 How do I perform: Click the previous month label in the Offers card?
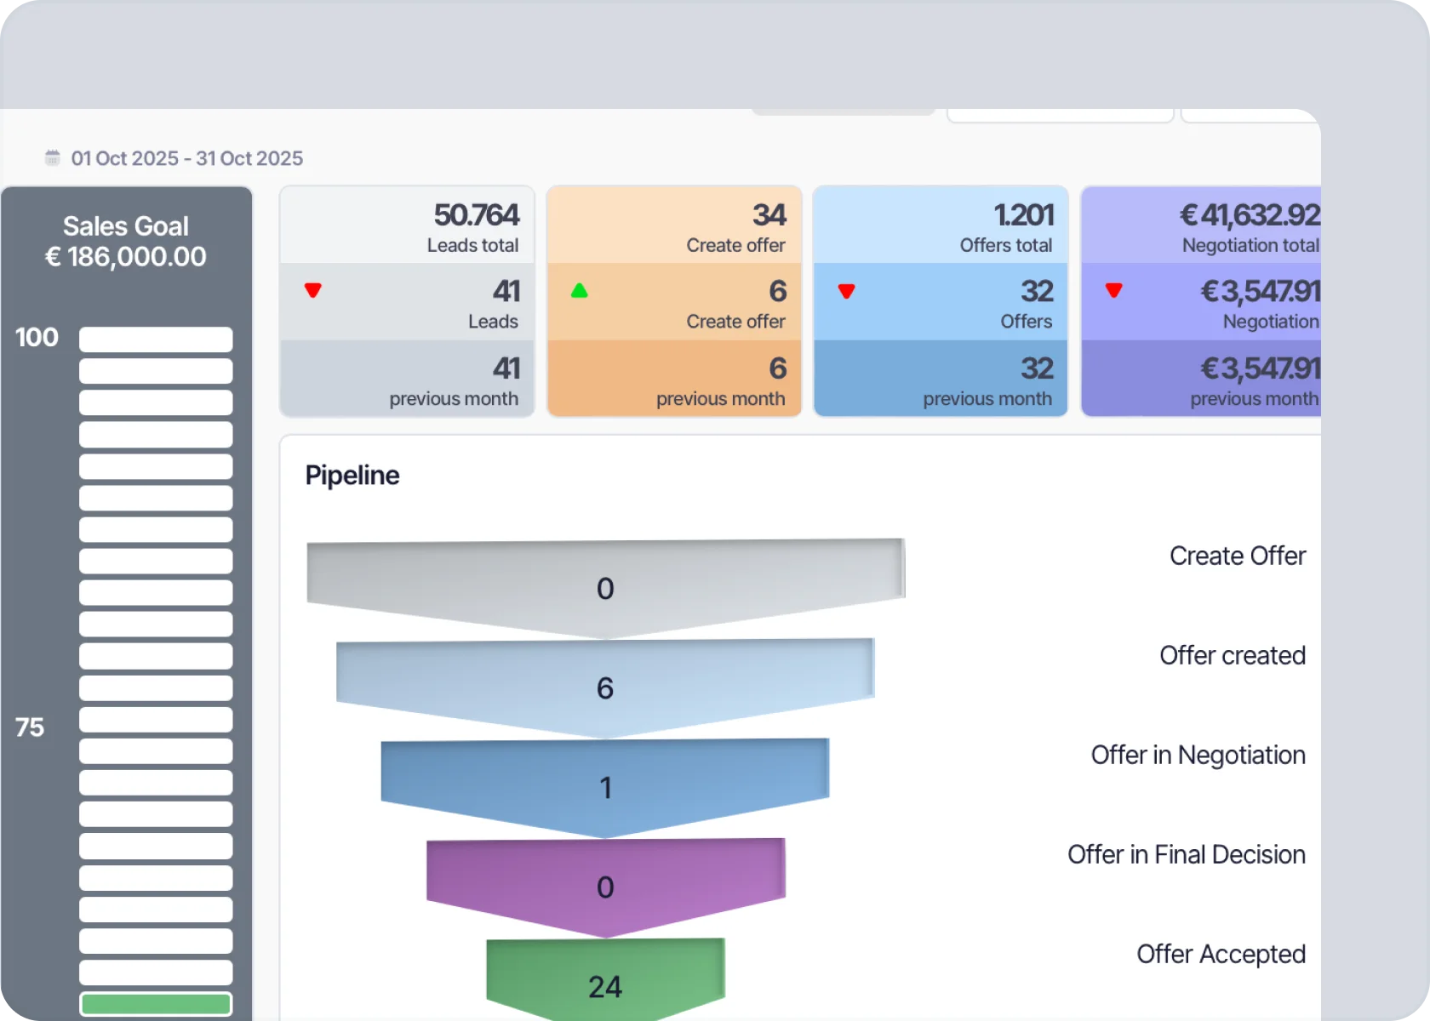click(x=987, y=399)
